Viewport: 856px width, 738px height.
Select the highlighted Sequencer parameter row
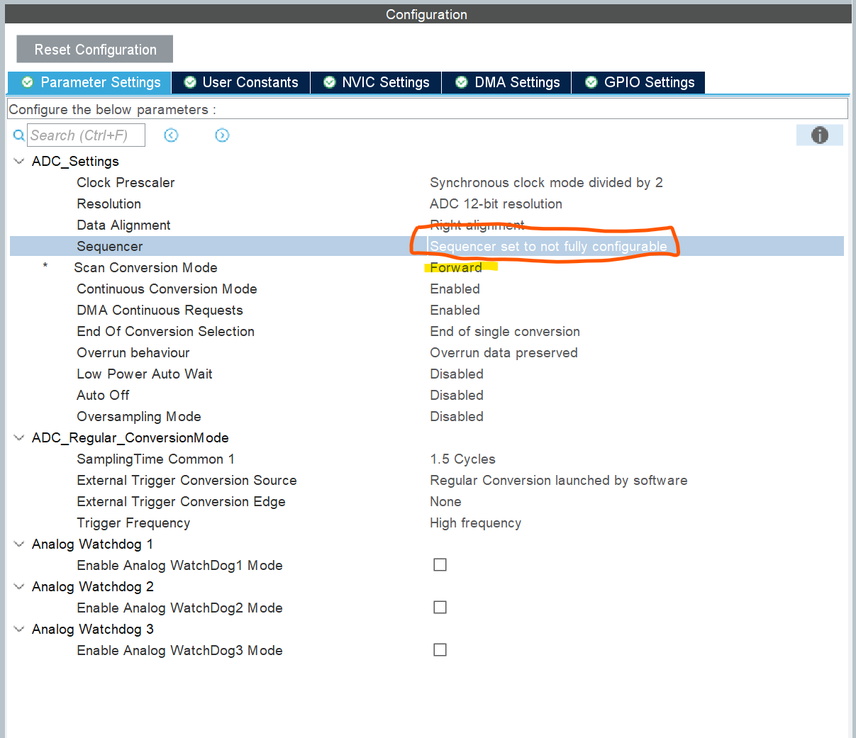213,246
